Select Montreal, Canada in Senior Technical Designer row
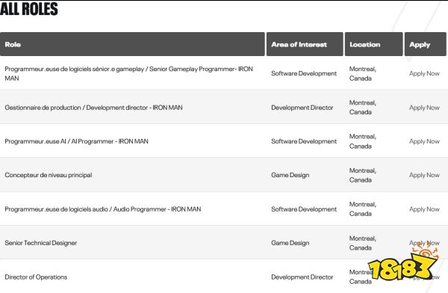 click(x=363, y=243)
